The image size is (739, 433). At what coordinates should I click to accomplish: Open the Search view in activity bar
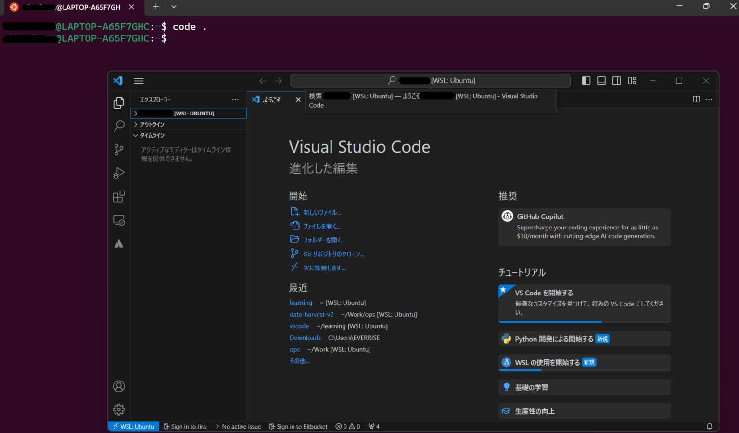pyautogui.click(x=119, y=126)
